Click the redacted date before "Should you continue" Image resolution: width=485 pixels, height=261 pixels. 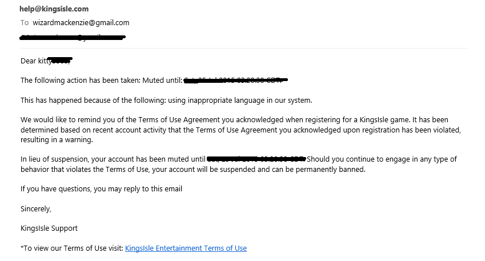(x=256, y=159)
